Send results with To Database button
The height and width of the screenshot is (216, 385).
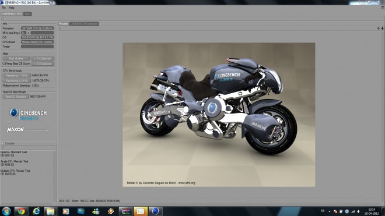coord(43,63)
